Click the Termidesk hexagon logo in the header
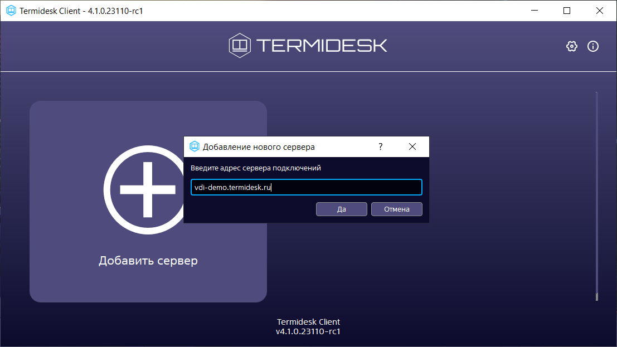The width and height of the screenshot is (617, 347). 240,45
